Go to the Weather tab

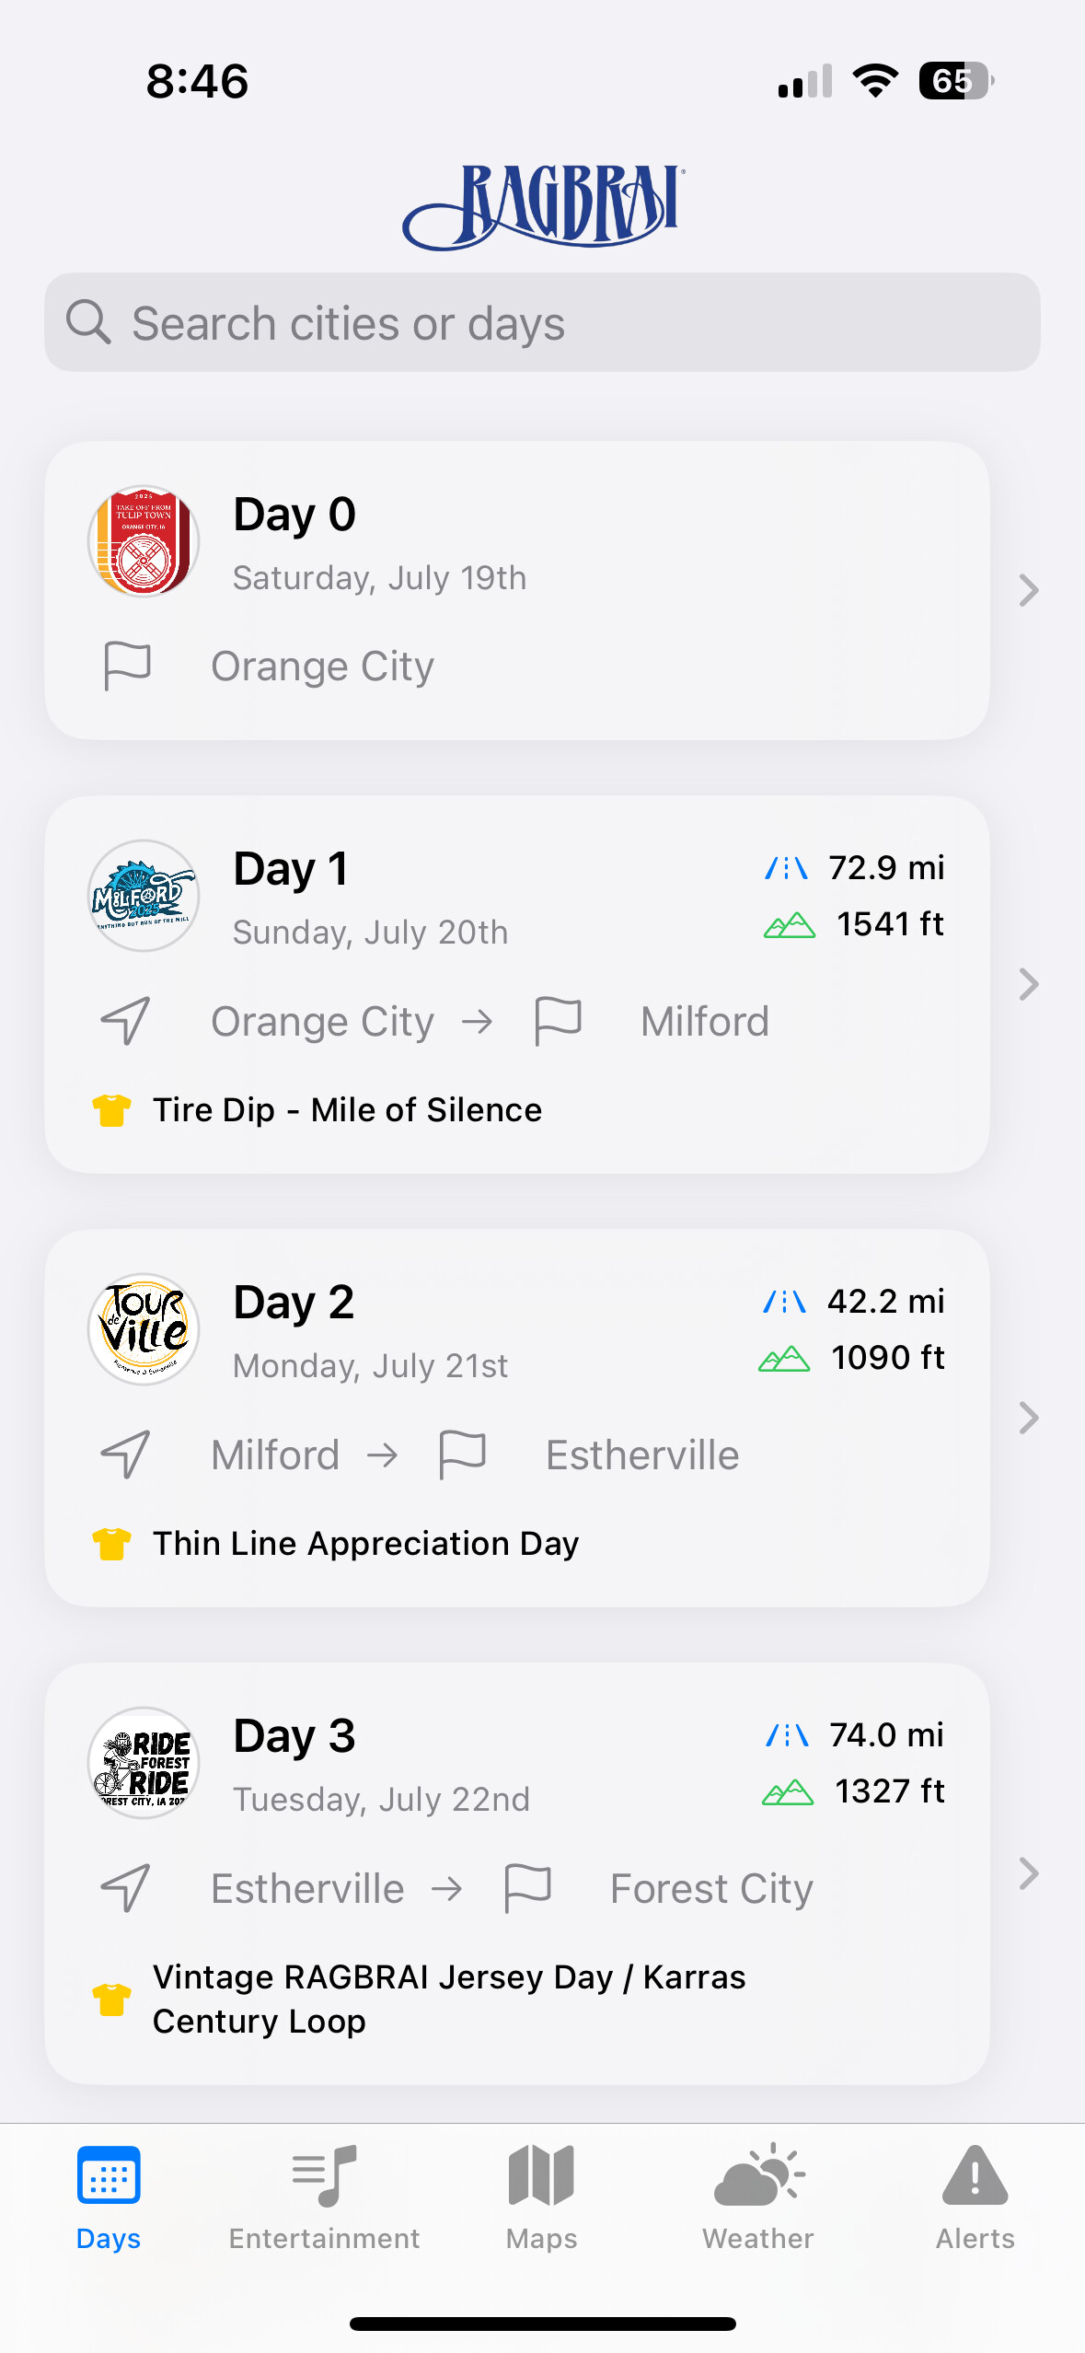758,2197
